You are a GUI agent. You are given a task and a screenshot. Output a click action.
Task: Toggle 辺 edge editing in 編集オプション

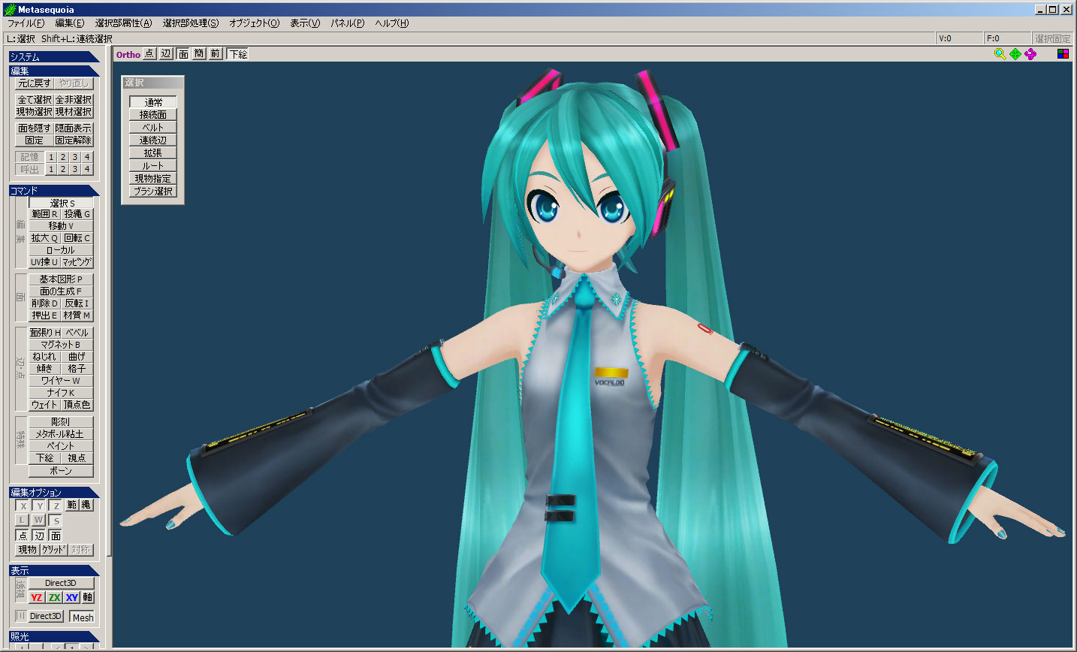(x=39, y=536)
